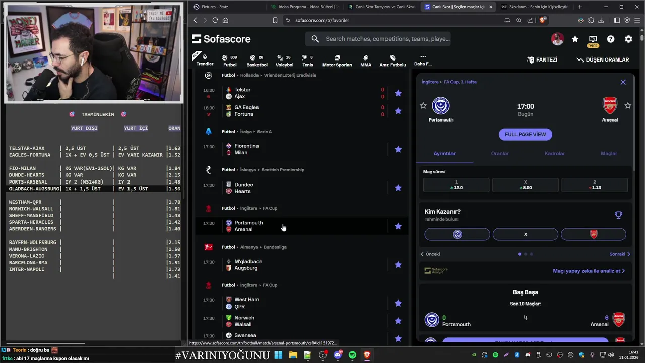Open the user profile avatar

click(x=557, y=39)
